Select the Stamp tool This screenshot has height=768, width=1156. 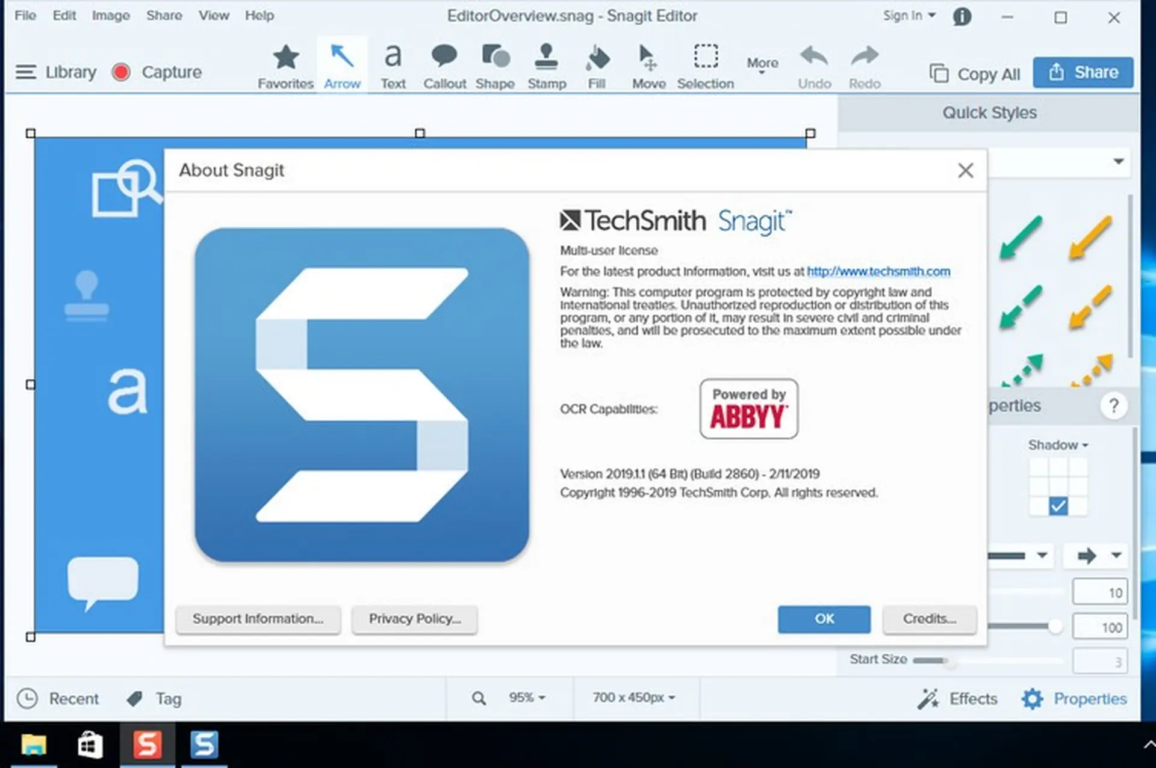point(546,63)
